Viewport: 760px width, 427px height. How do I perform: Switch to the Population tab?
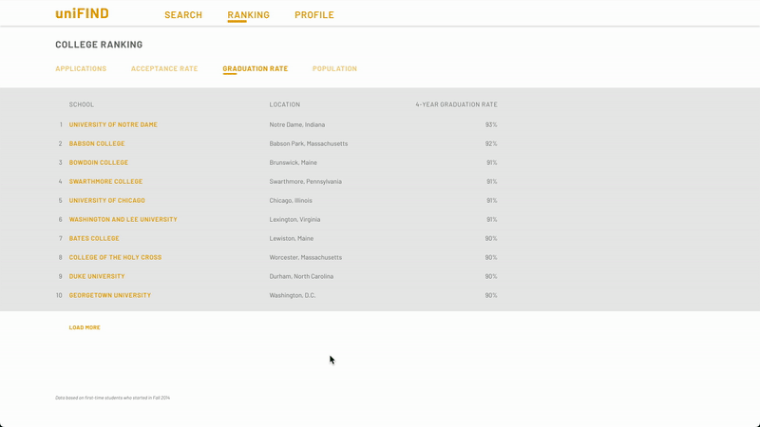point(334,68)
